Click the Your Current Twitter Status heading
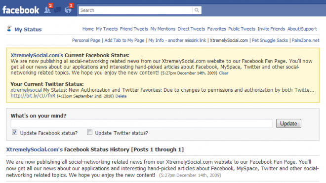Image resolution: width=326 pixels, height=183 pixels. (x=47, y=84)
